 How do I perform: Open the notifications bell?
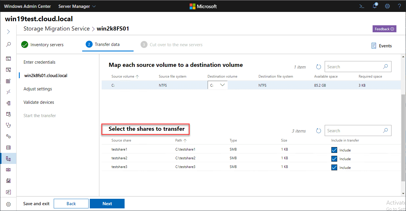coord(375,6)
